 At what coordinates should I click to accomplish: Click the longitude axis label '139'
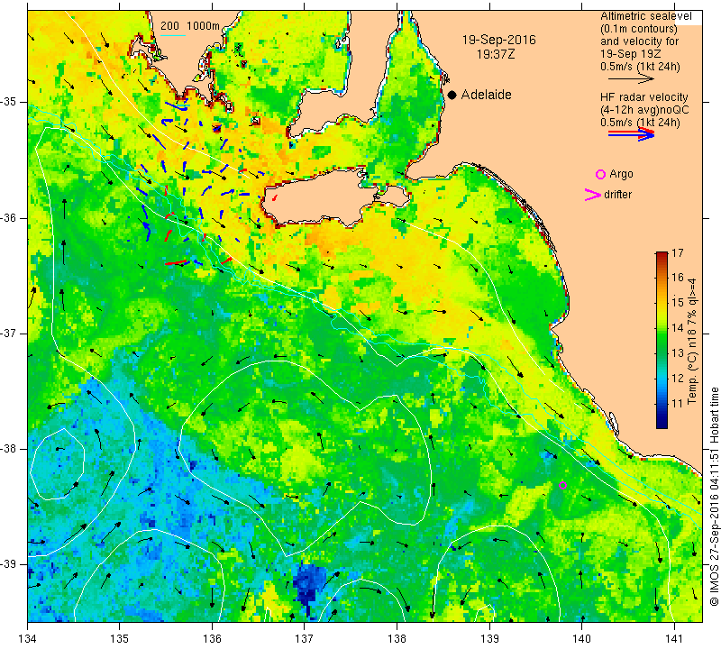[x=489, y=639]
